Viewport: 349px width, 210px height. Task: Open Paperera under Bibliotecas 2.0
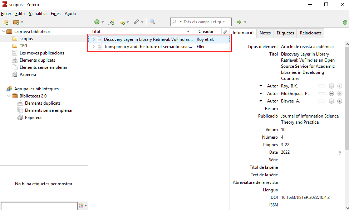coord(33,118)
